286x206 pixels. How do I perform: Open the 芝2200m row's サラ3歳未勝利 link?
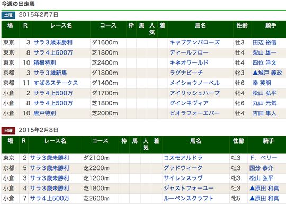click(49, 168)
